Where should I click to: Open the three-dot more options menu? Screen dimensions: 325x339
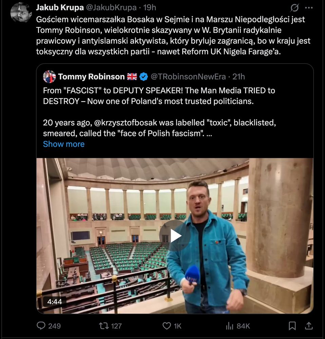309,7
